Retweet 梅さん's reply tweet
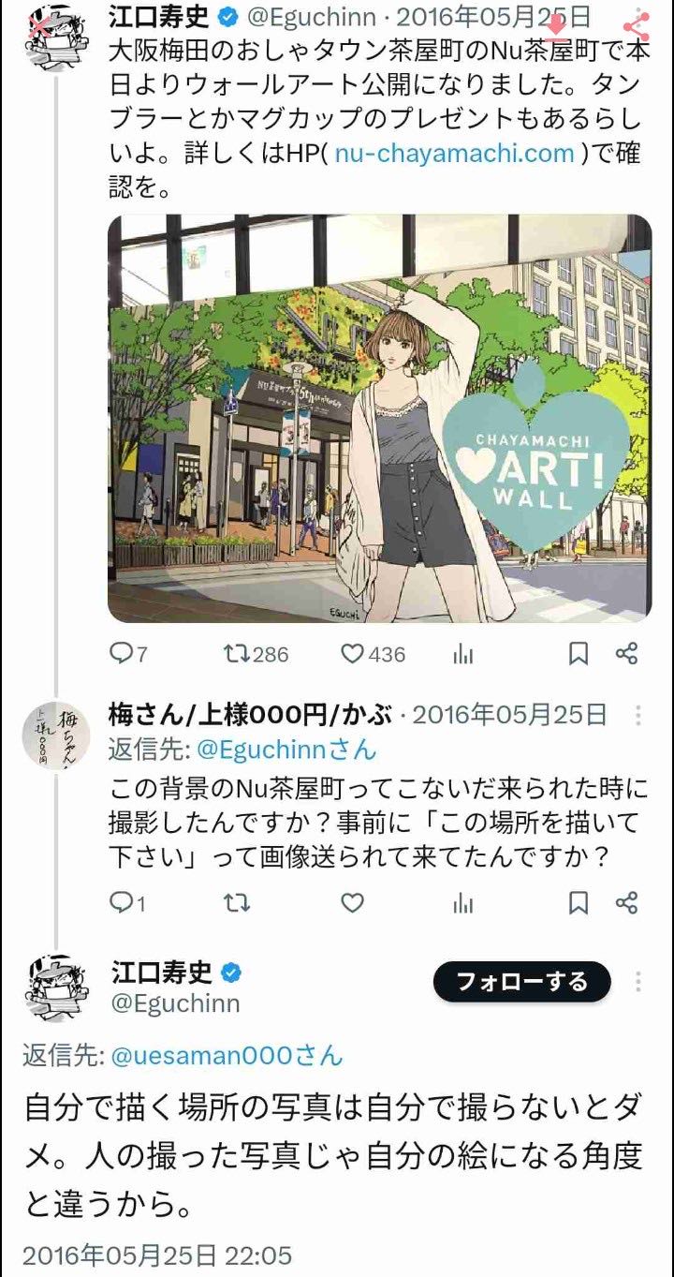 click(x=238, y=903)
